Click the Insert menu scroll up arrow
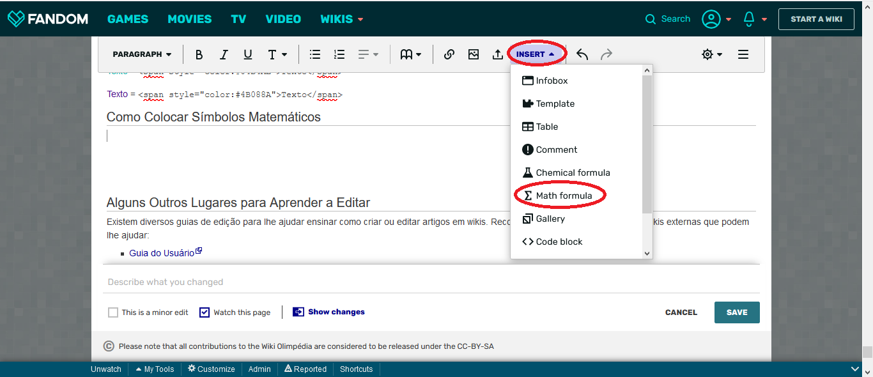Image resolution: width=873 pixels, height=377 pixels. 647,71
